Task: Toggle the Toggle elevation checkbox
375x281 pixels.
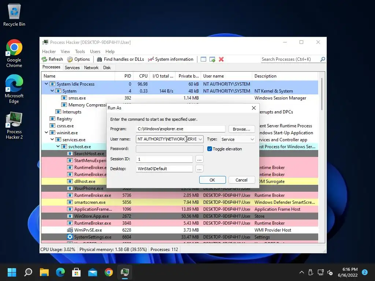Action: (x=209, y=149)
